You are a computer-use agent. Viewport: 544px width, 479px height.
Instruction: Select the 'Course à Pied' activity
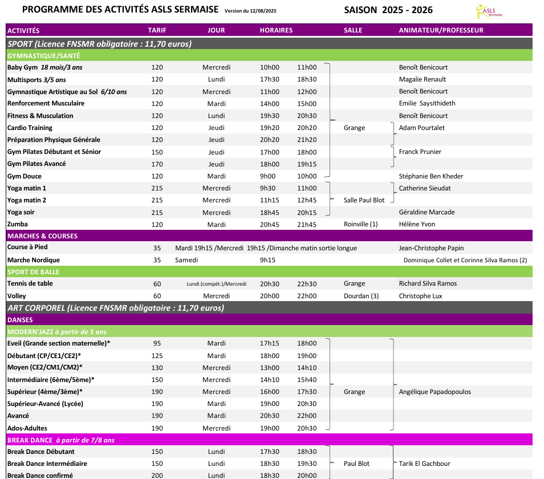tap(27, 247)
